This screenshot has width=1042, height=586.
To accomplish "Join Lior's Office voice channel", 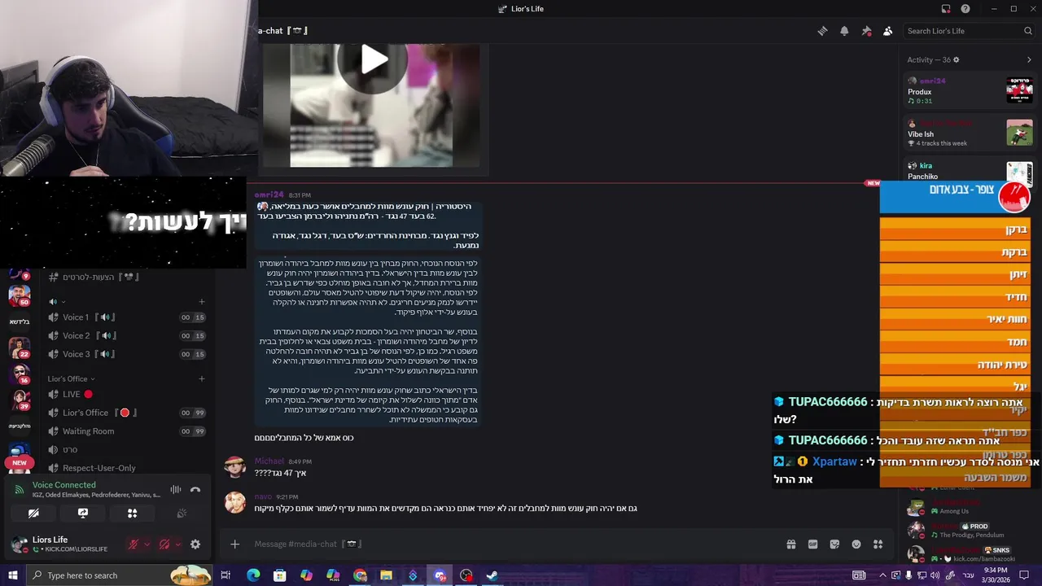I will tap(126, 413).
